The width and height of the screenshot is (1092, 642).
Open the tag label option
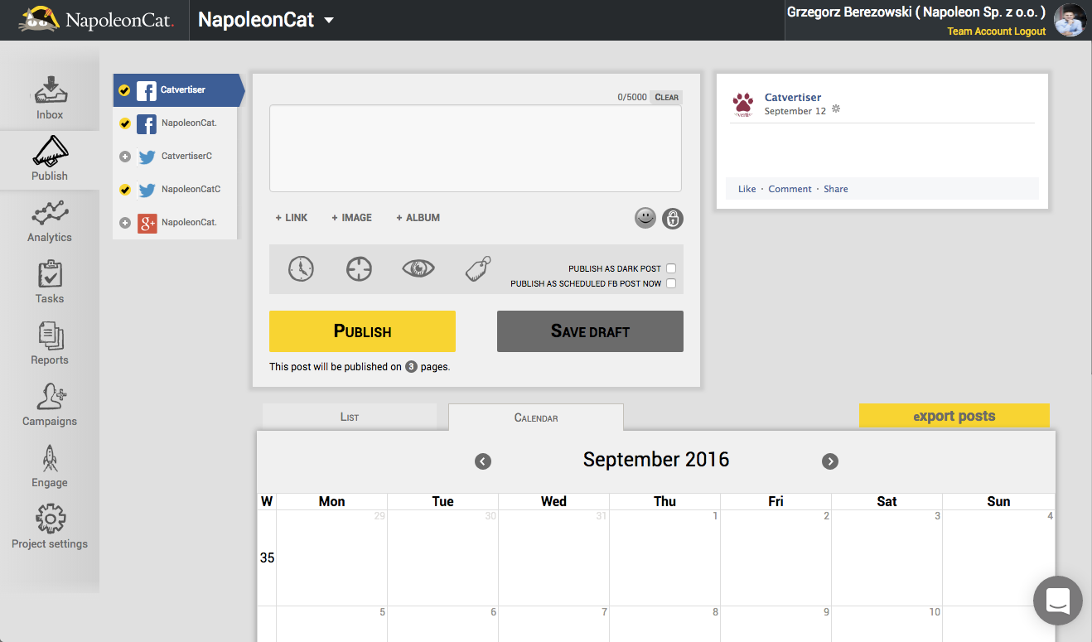(x=478, y=268)
